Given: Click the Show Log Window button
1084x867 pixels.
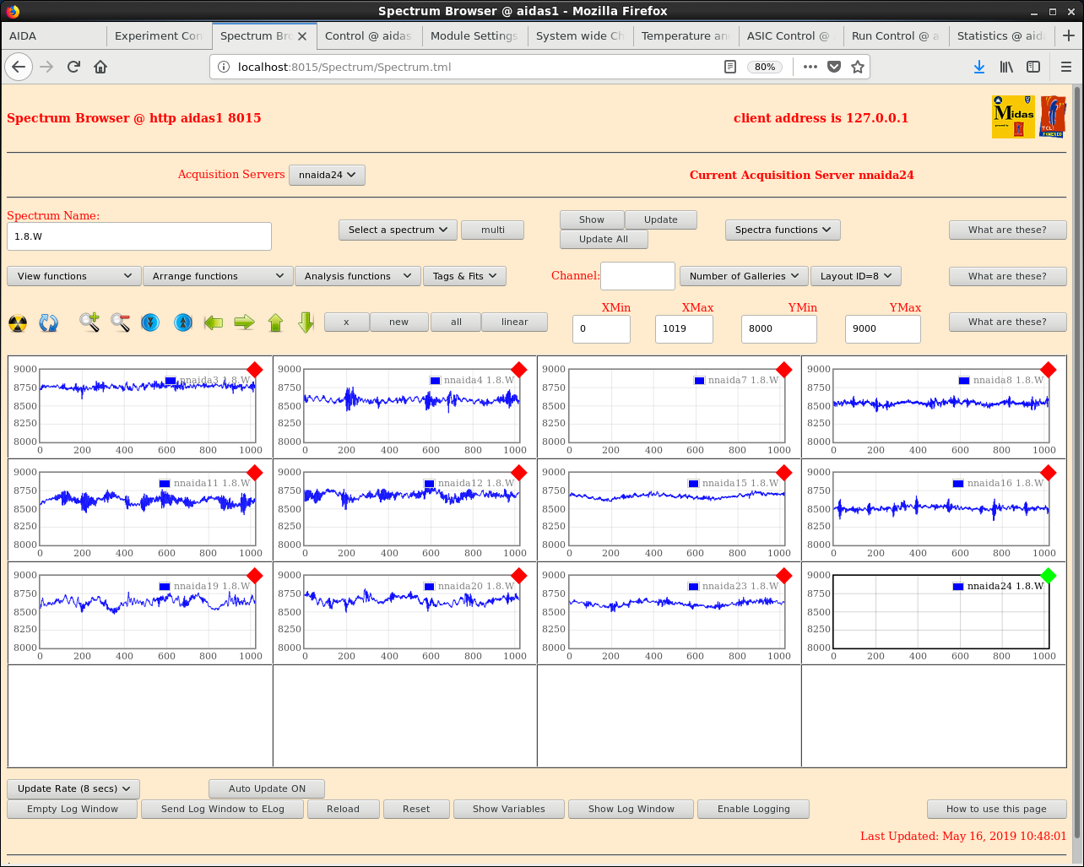Looking at the screenshot, I should pos(631,809).
